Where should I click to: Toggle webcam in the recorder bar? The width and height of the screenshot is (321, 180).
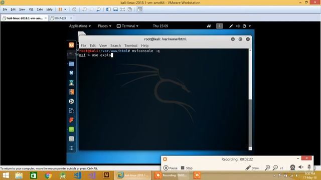click(292, 167)
